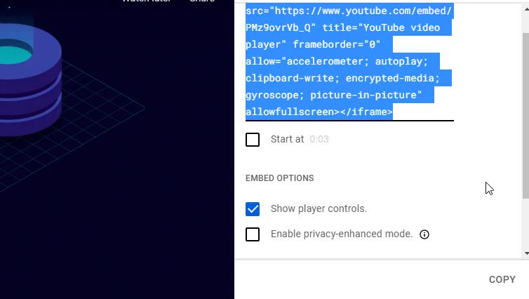This screenshot has width=529, height=299.
Task: Open the privacy-enhanced mode info icon
Action: point(424,234)
